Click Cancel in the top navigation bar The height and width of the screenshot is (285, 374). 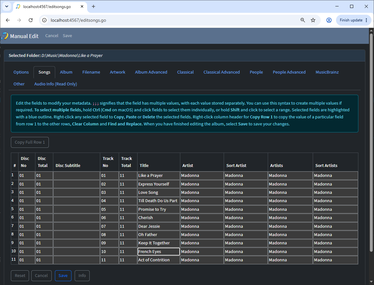[x=52, y=36]
